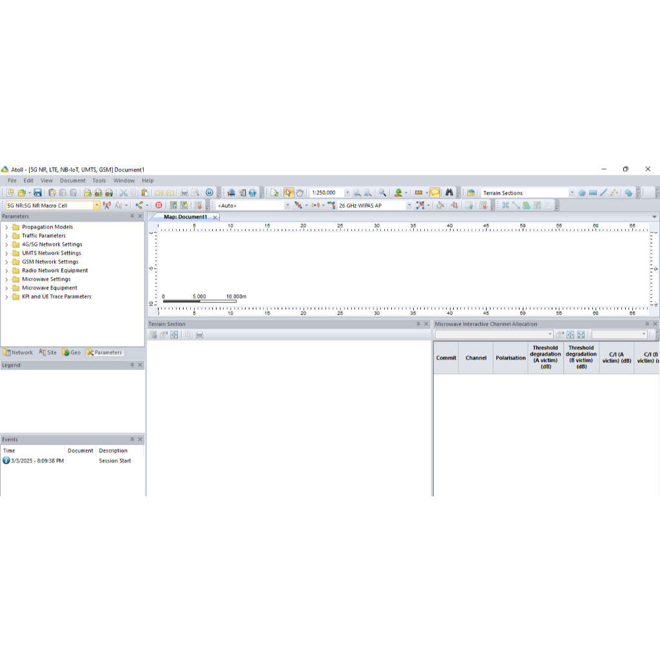The image size is (660, 660).
Task: Open the Tools menu
Action: [x=99, y=180]
